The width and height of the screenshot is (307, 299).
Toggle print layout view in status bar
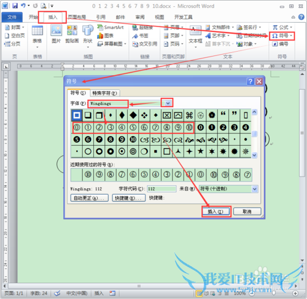198,293
